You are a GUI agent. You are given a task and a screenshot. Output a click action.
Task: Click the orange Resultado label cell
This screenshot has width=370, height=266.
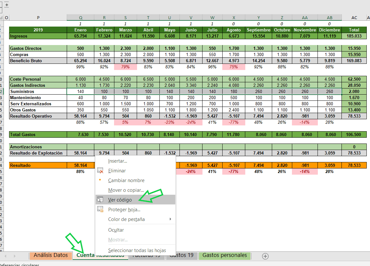[x=38, y=165]
